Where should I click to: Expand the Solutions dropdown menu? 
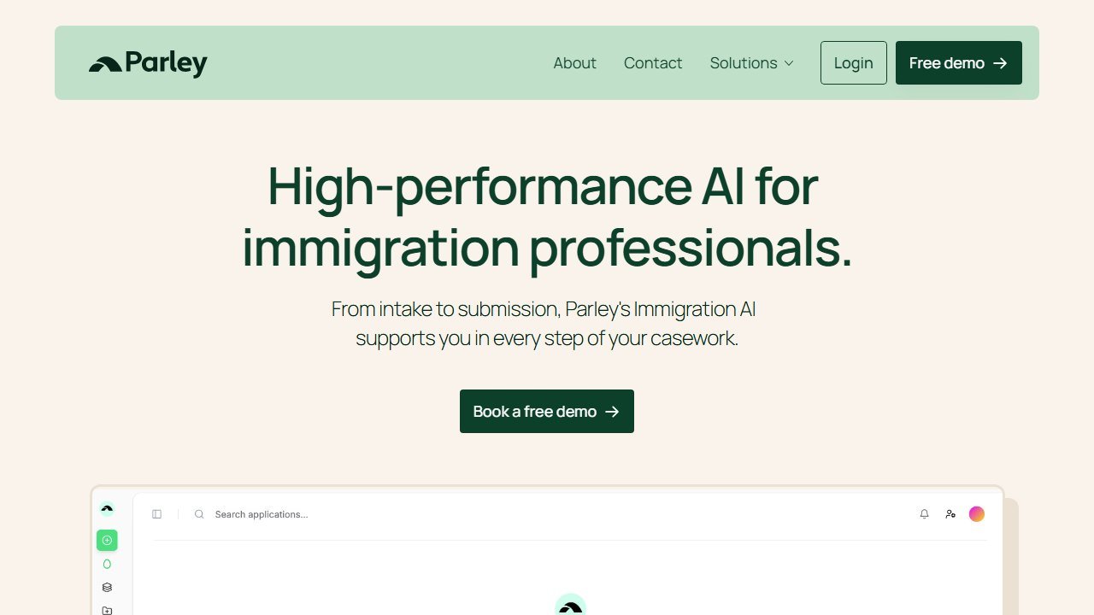(x=752, y=63)
